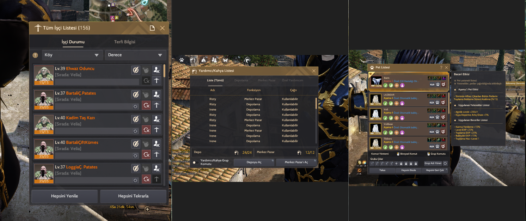
Task: Open Pet Listesi help question mark
Action: pyautogui.click(x=441, y=67)
